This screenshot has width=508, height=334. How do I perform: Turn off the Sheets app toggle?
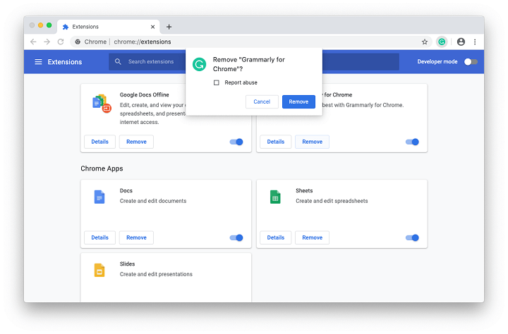412,237
